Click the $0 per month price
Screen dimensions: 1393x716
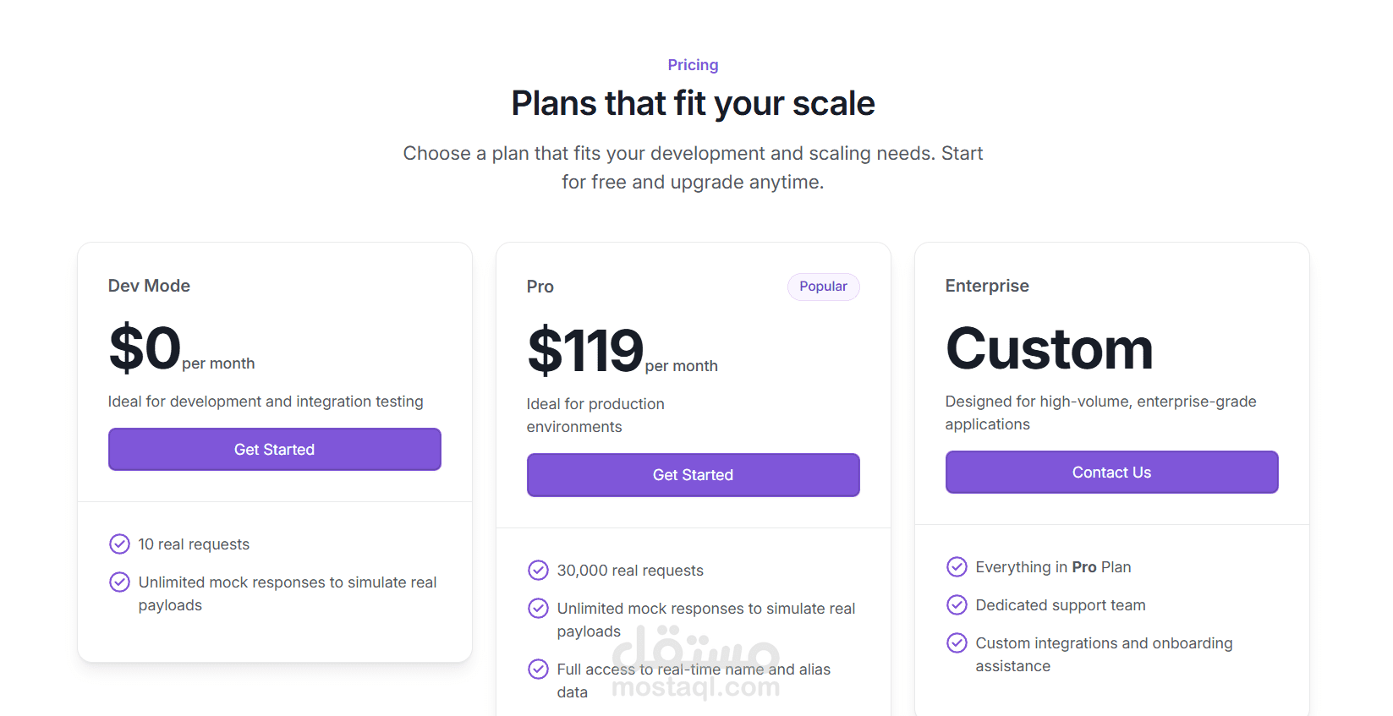(x=145, y=348)
